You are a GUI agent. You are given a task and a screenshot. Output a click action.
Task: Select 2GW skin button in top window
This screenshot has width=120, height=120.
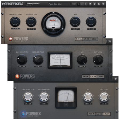(94, 39)
